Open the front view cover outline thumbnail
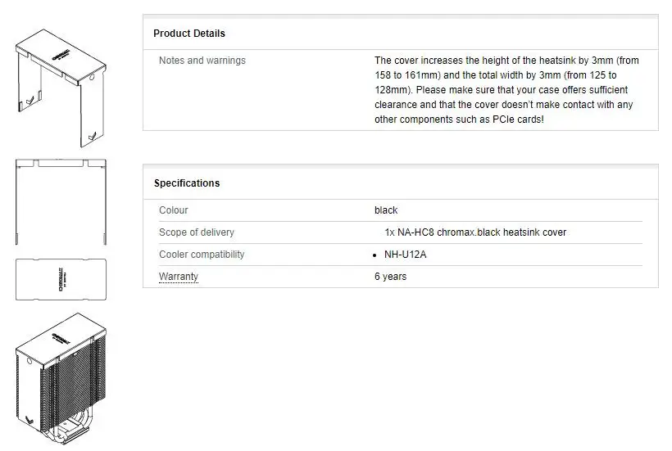The width and height of the screenshot is (672, 451). (61, 202)
